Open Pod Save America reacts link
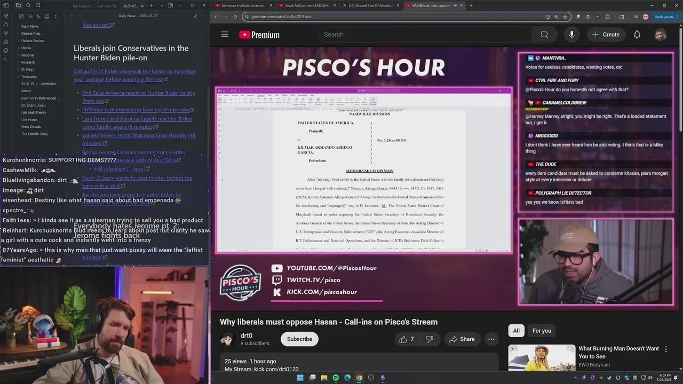Viewport: 683px width, 384px height. [138, 97]
